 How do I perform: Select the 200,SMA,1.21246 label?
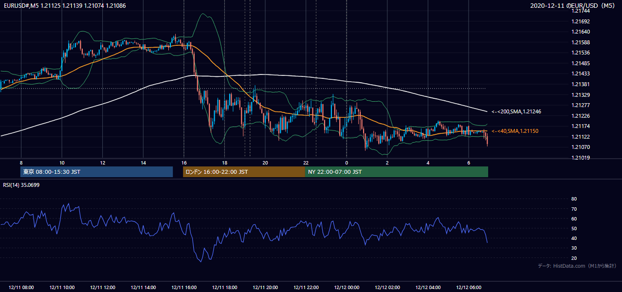[516, 111]
